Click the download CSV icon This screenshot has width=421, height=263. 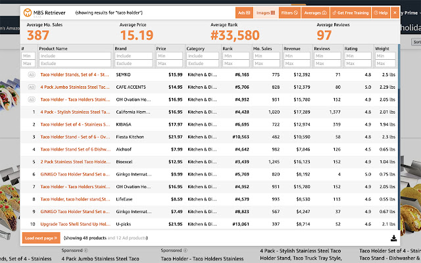(x=393, y=238)
